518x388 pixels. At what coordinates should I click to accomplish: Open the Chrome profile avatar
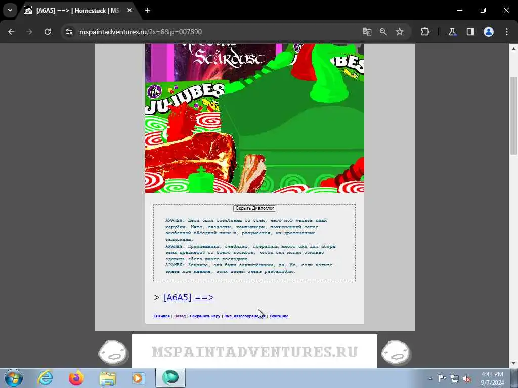(489, 32)
